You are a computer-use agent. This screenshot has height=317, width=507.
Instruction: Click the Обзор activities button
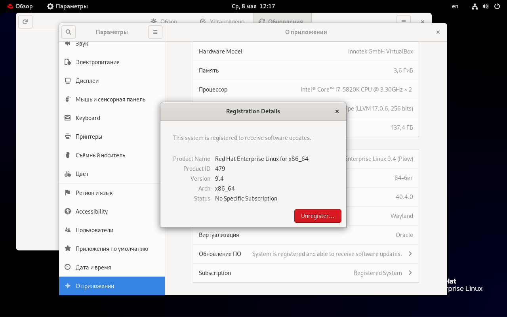tap(19, 6)
